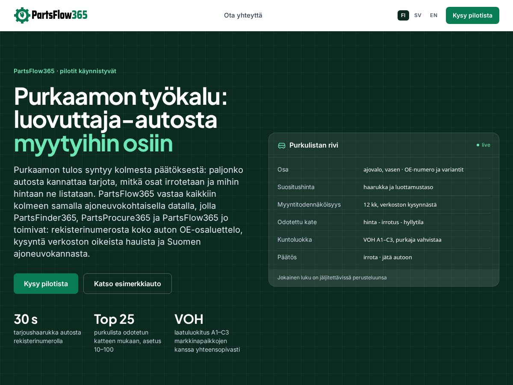Click hero Kysy pilotista button

point(46,284)
